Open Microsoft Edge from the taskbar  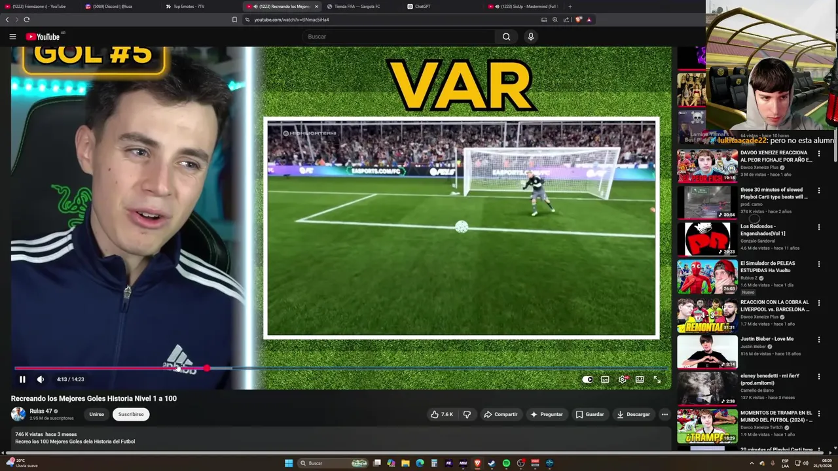420,463
